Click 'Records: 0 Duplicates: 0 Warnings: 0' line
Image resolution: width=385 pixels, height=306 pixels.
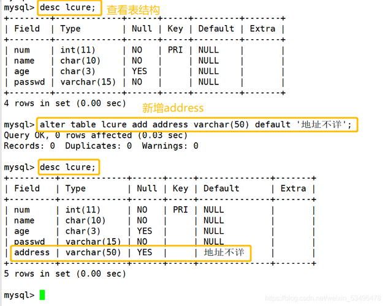101,146
